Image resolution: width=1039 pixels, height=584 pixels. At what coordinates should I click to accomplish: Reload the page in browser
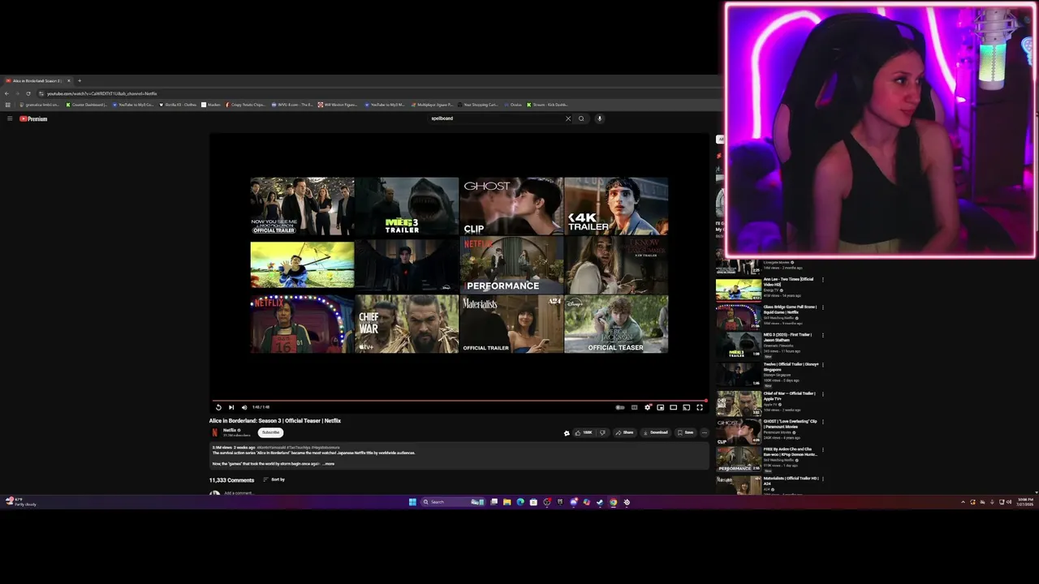pyautogui.click(x=29, y=93)
